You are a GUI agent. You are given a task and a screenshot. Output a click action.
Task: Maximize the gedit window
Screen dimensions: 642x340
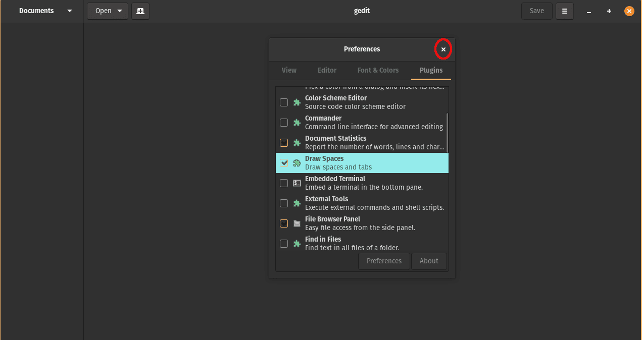[609, 11]
